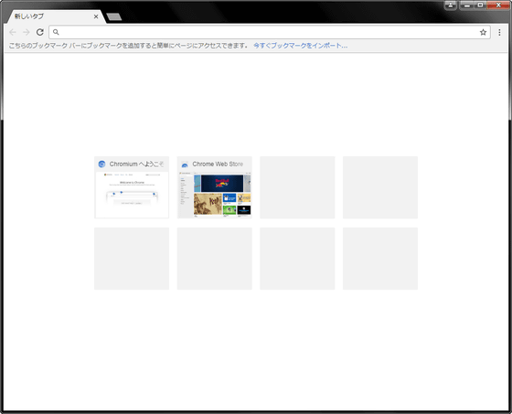Click the last empty tile in the bottom row
The image size is (512, 414).
380,259
